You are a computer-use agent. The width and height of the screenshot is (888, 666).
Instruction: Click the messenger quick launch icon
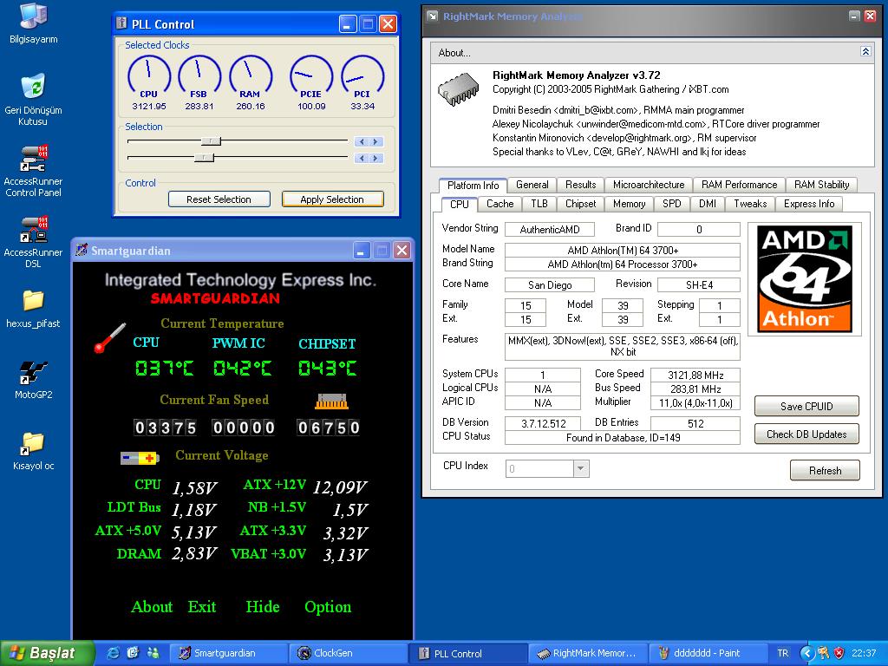pos(153,653)
